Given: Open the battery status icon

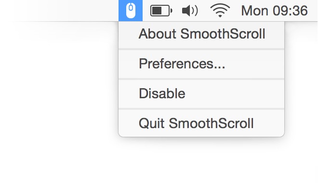Looking at the screenshot, I should pos(161,11).
